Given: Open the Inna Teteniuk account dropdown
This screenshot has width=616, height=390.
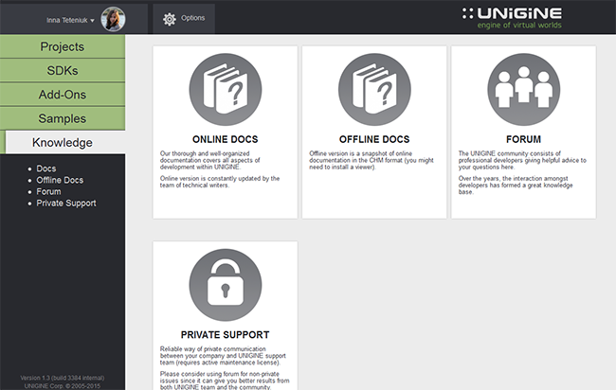Looking at the screenshot, I should point(70,20).
